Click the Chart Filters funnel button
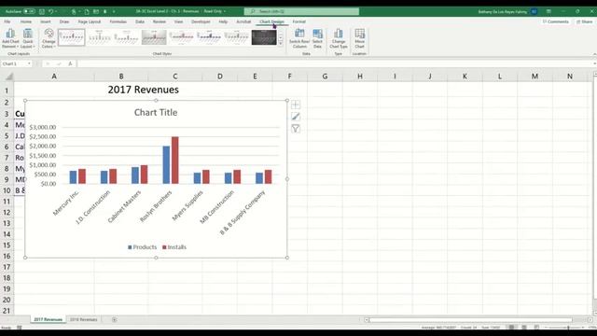 (x=296, y=129)
